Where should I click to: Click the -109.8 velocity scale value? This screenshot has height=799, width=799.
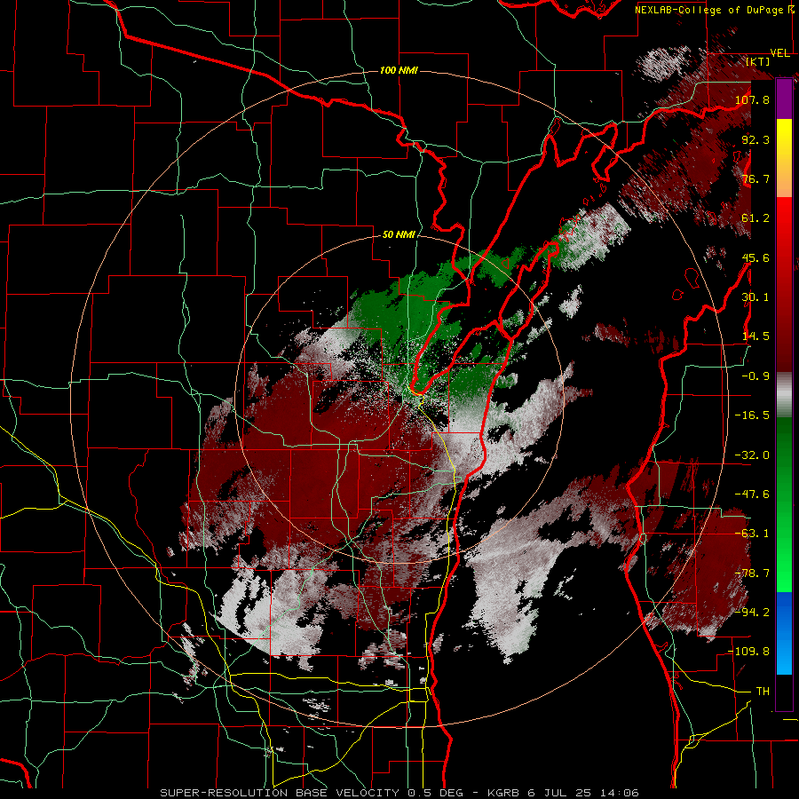coord(748,652)
